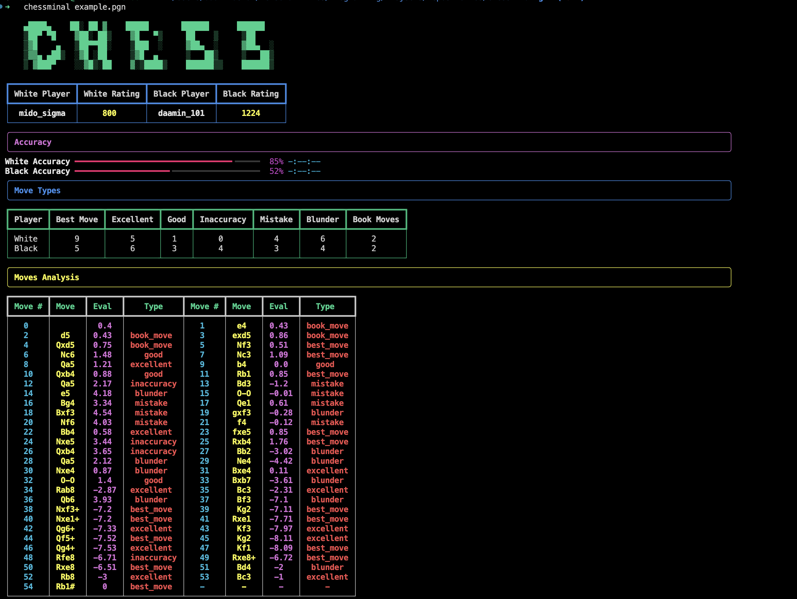797x599 pixels.
Task: Click the White Accuracy progress bar
Action: tap(167, 162)
